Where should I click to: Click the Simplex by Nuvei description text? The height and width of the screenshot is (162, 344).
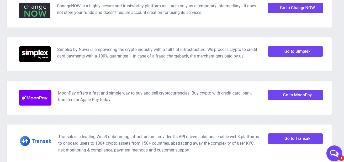[157, 53]
